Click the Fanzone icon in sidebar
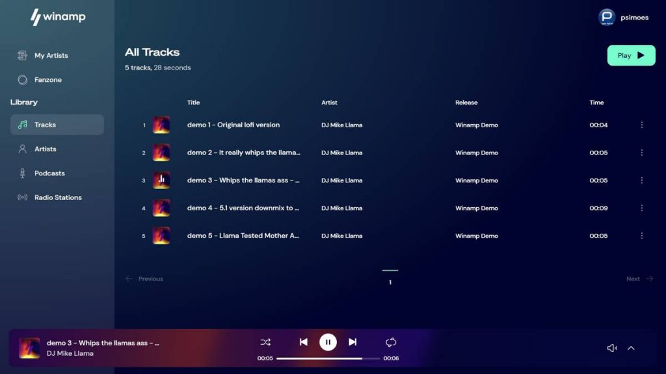Viewport: 666px width, 374px height. click(22, 80)
